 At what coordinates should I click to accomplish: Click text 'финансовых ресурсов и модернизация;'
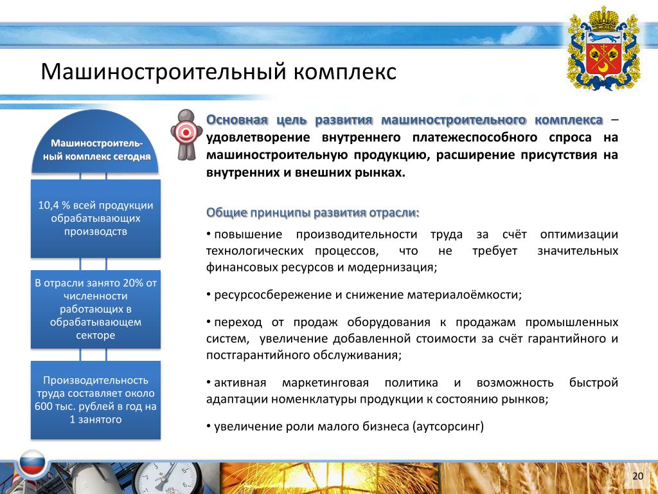321,267
